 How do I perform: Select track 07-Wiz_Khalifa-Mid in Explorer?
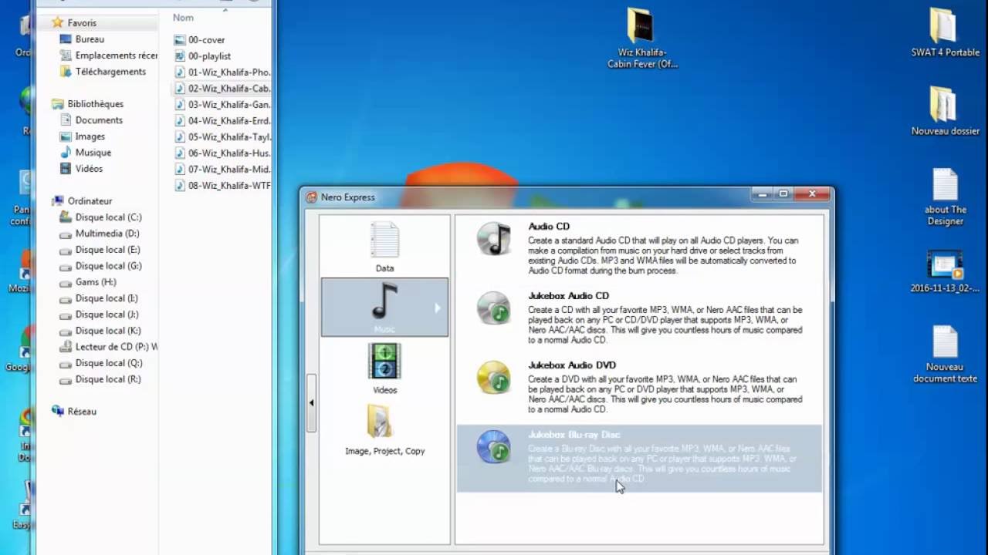pyautogui.click(x=222, y=170)
